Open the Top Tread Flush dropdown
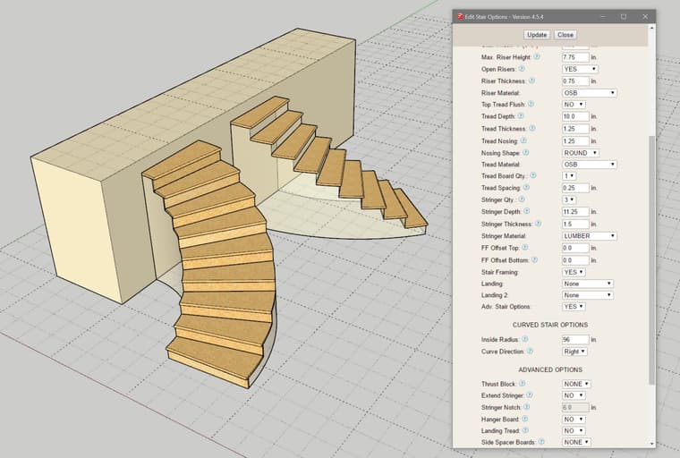 pos(574,105)
